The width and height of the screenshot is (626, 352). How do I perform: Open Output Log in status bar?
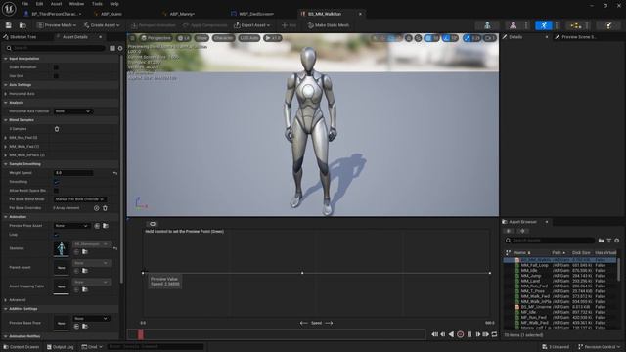61,347
